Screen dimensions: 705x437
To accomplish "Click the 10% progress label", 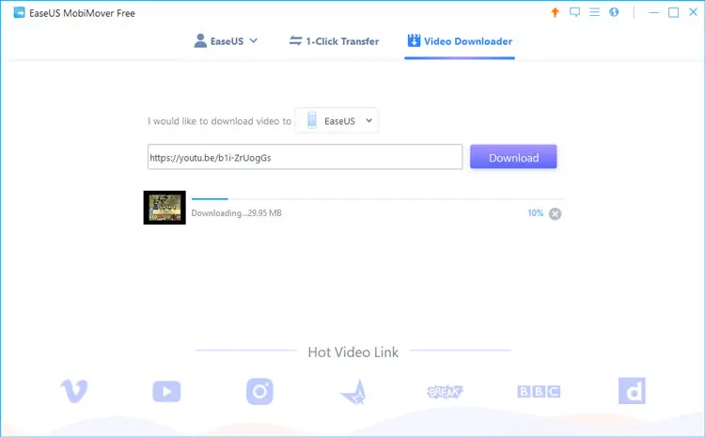I will 536,213.
